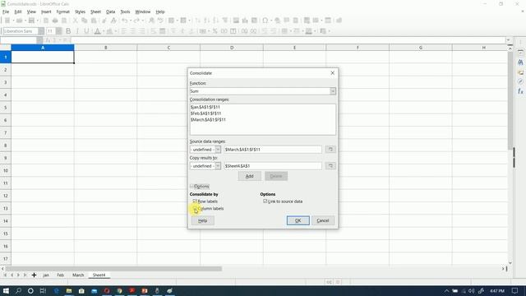Click Shrink button beside Copy results to
The height and width of the screenshot is (296, 526).
click(x=330, y=166)
